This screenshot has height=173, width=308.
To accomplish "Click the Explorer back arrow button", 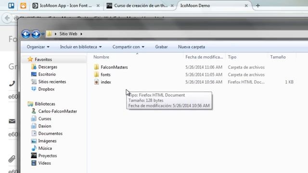I will click(26, 34).
